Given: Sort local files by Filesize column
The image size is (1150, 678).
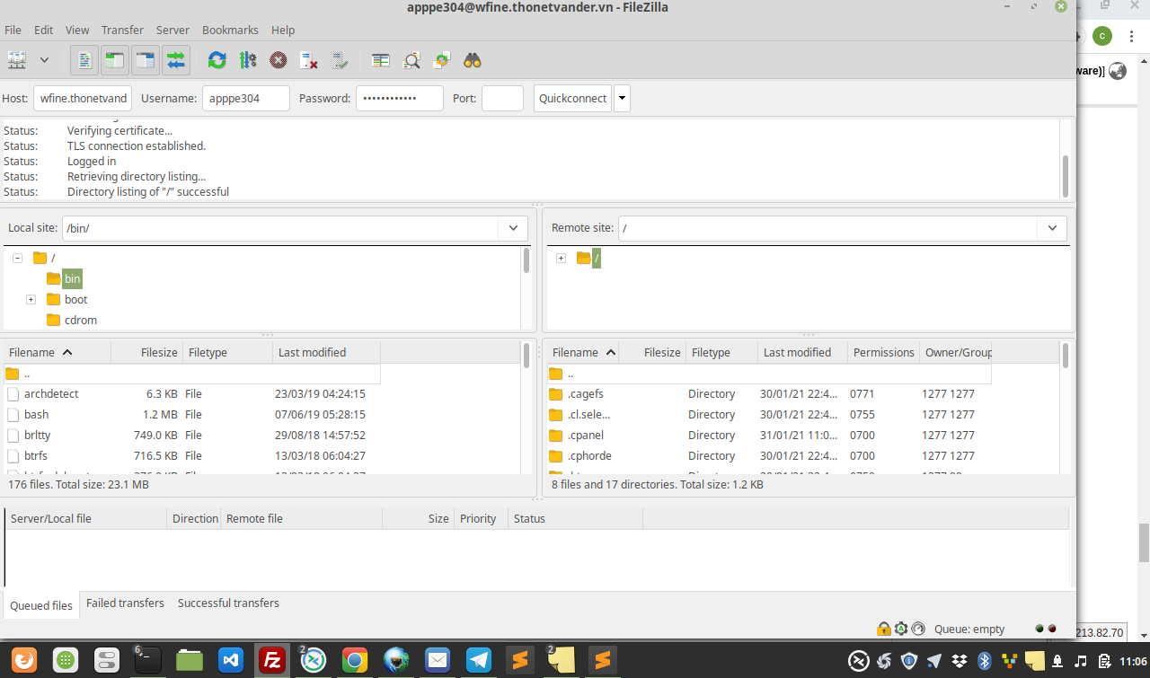Looking at the screenshot, I should pos(147,352).
